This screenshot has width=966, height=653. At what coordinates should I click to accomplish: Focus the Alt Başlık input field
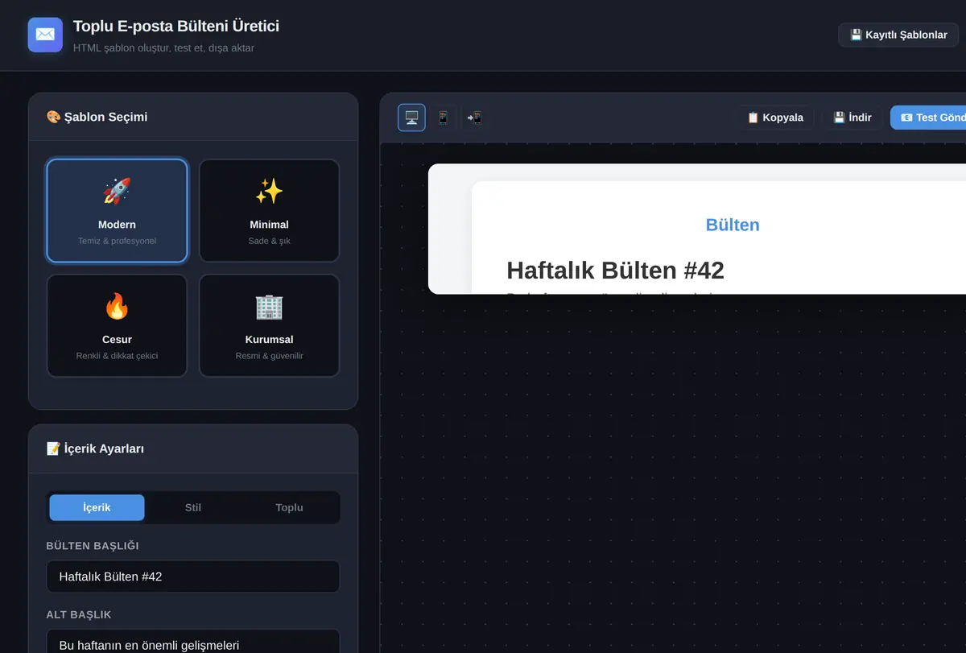(x=193, y=643)
